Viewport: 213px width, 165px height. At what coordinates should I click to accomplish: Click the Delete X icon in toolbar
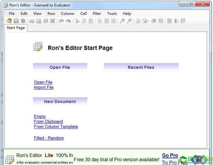[x=52, y=21]
